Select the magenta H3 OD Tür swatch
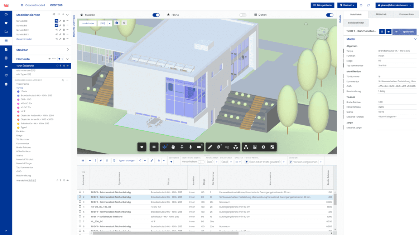 pos(18,107)
